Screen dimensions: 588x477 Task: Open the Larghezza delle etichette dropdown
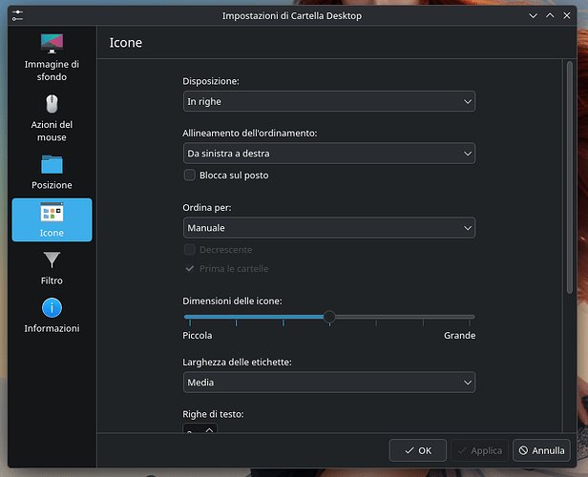[x=329, y=383]
